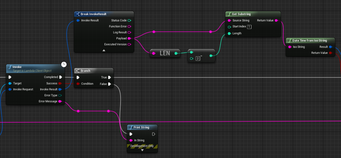Click the Executed Version output pin
This screenshot has width=341, height=158.
[x=129, y=44]
